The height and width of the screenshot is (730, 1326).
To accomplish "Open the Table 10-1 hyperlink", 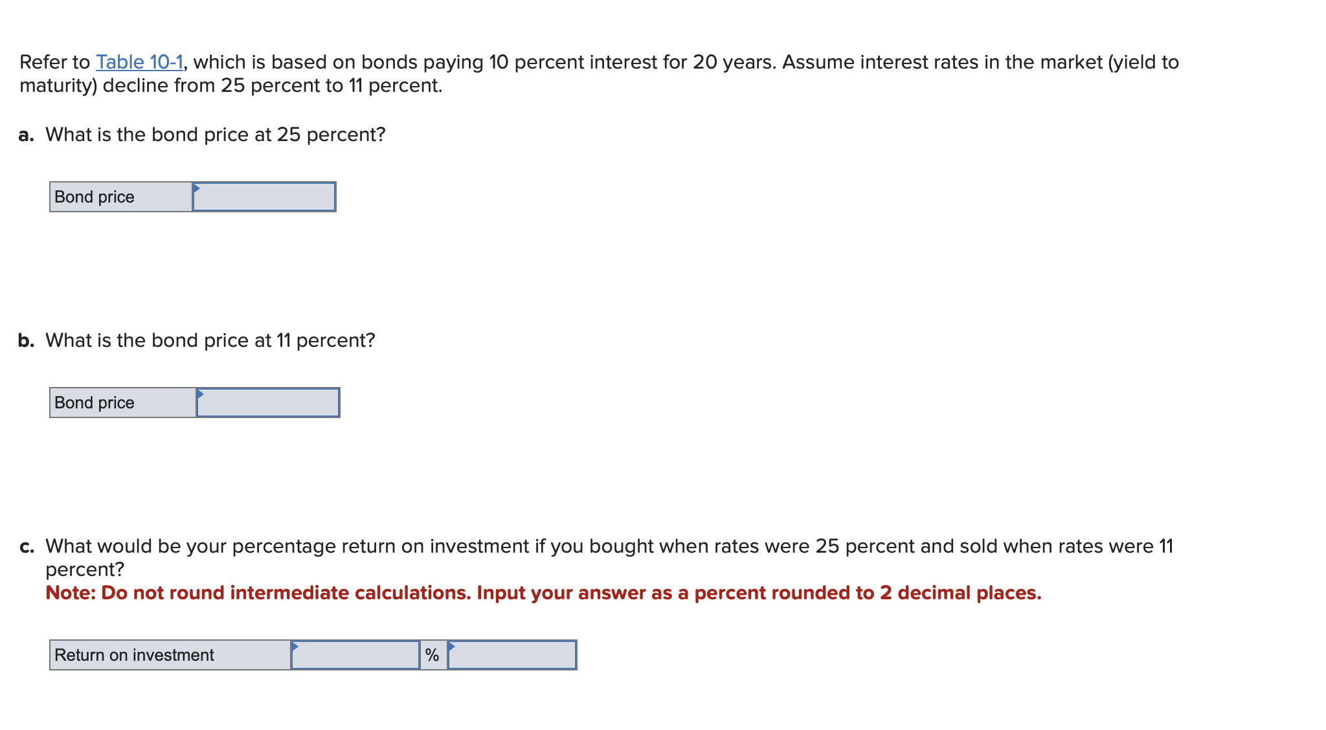I will (140, 61).
